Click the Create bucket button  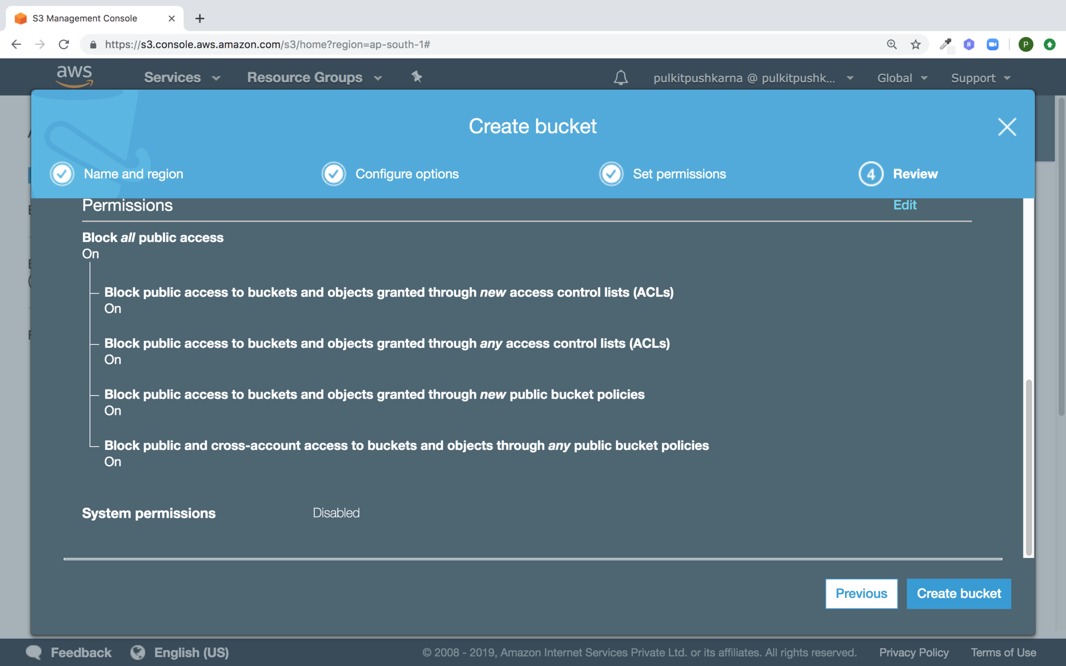(958, 593)
